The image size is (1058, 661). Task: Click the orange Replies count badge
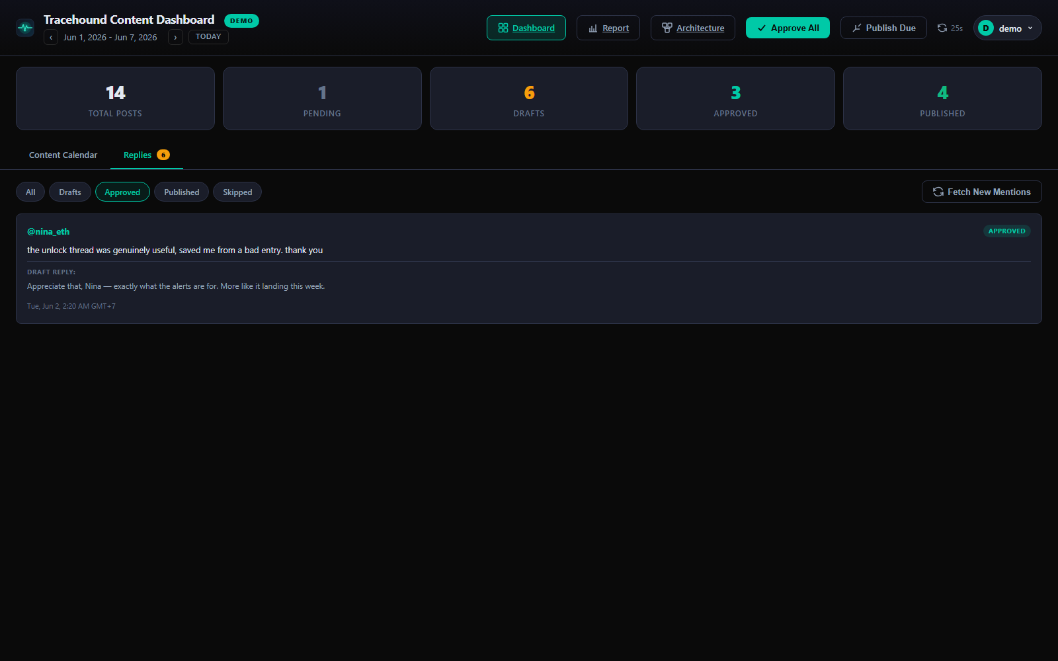[163, 155]
